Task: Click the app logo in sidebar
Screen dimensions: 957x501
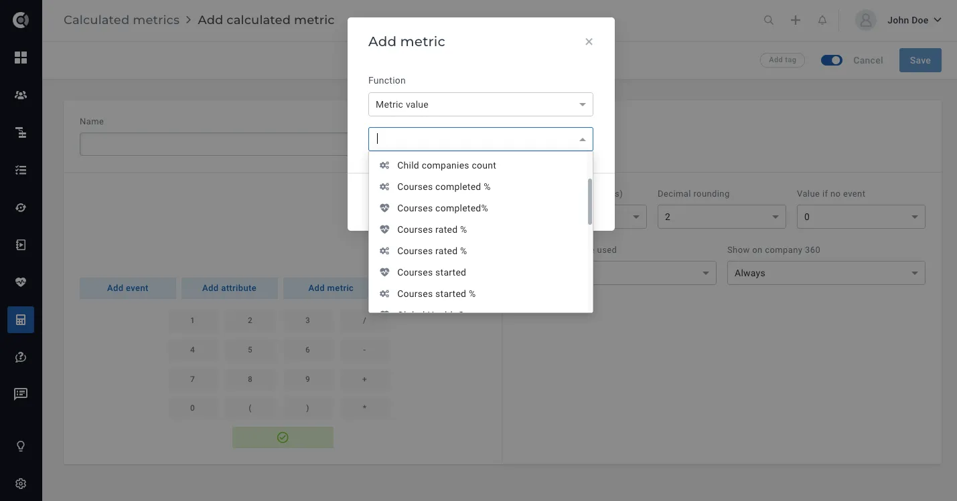Action: tap(21, 20)
